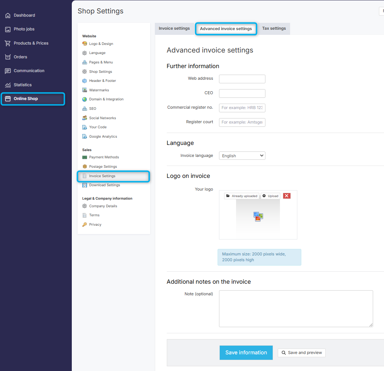
Task: Click the Upload logo button
Action: coord(271,196)
